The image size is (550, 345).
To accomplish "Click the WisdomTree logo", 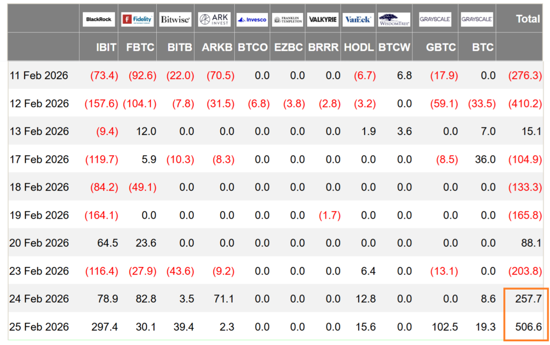I will coord(394,20).
